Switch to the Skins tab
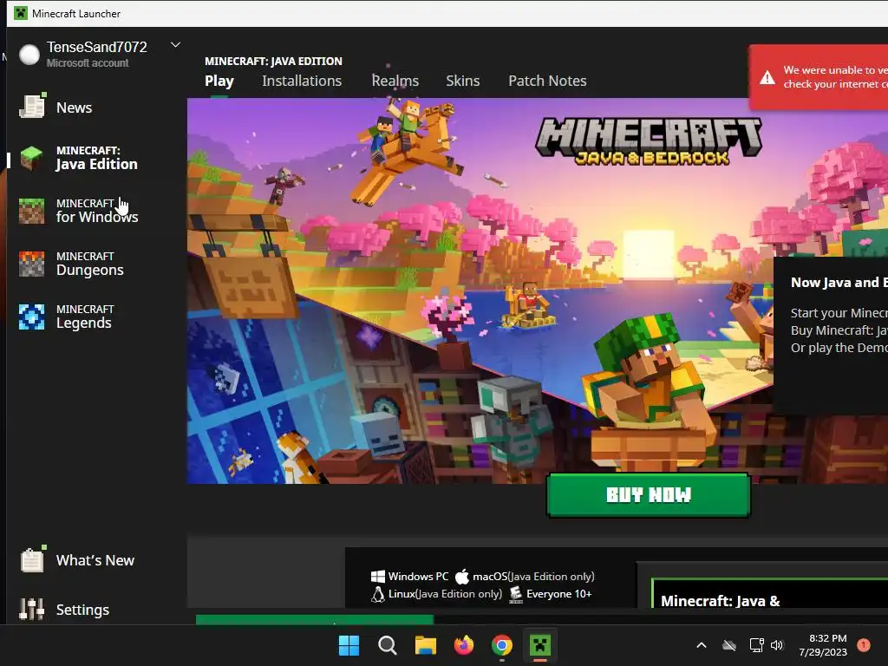The image size is (888, 666). pyautogui.click(x=463, y=81)
